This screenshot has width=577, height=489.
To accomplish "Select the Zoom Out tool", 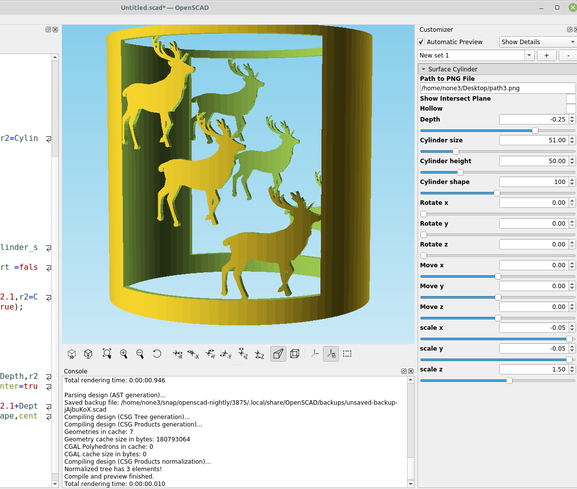I will point(140,354).
